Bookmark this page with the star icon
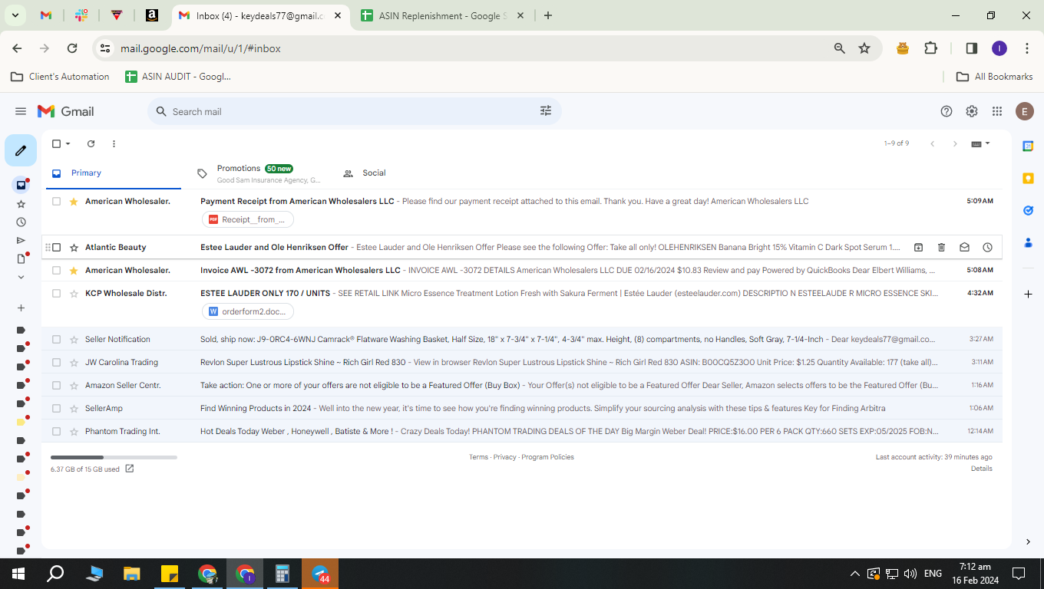This screenshot has height=589, width=1044. 864,48
